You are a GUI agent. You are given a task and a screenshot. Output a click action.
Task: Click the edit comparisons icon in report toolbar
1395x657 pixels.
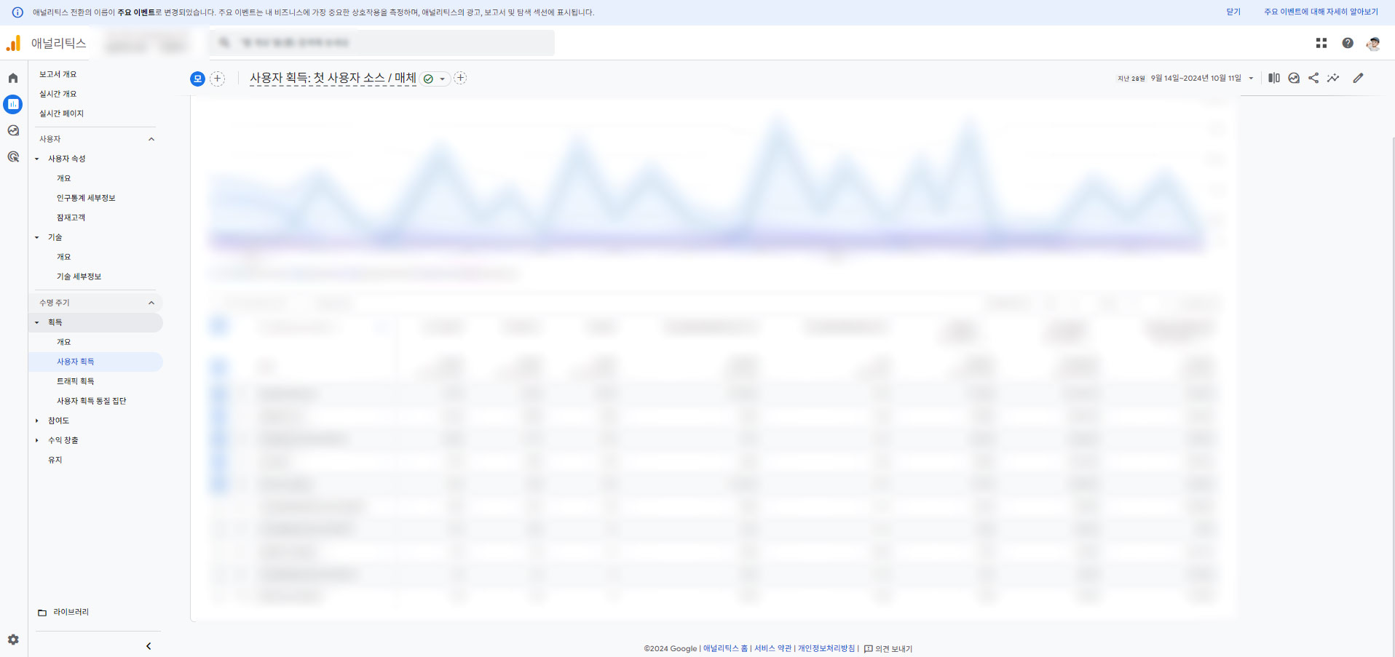tap(1273, 78)
